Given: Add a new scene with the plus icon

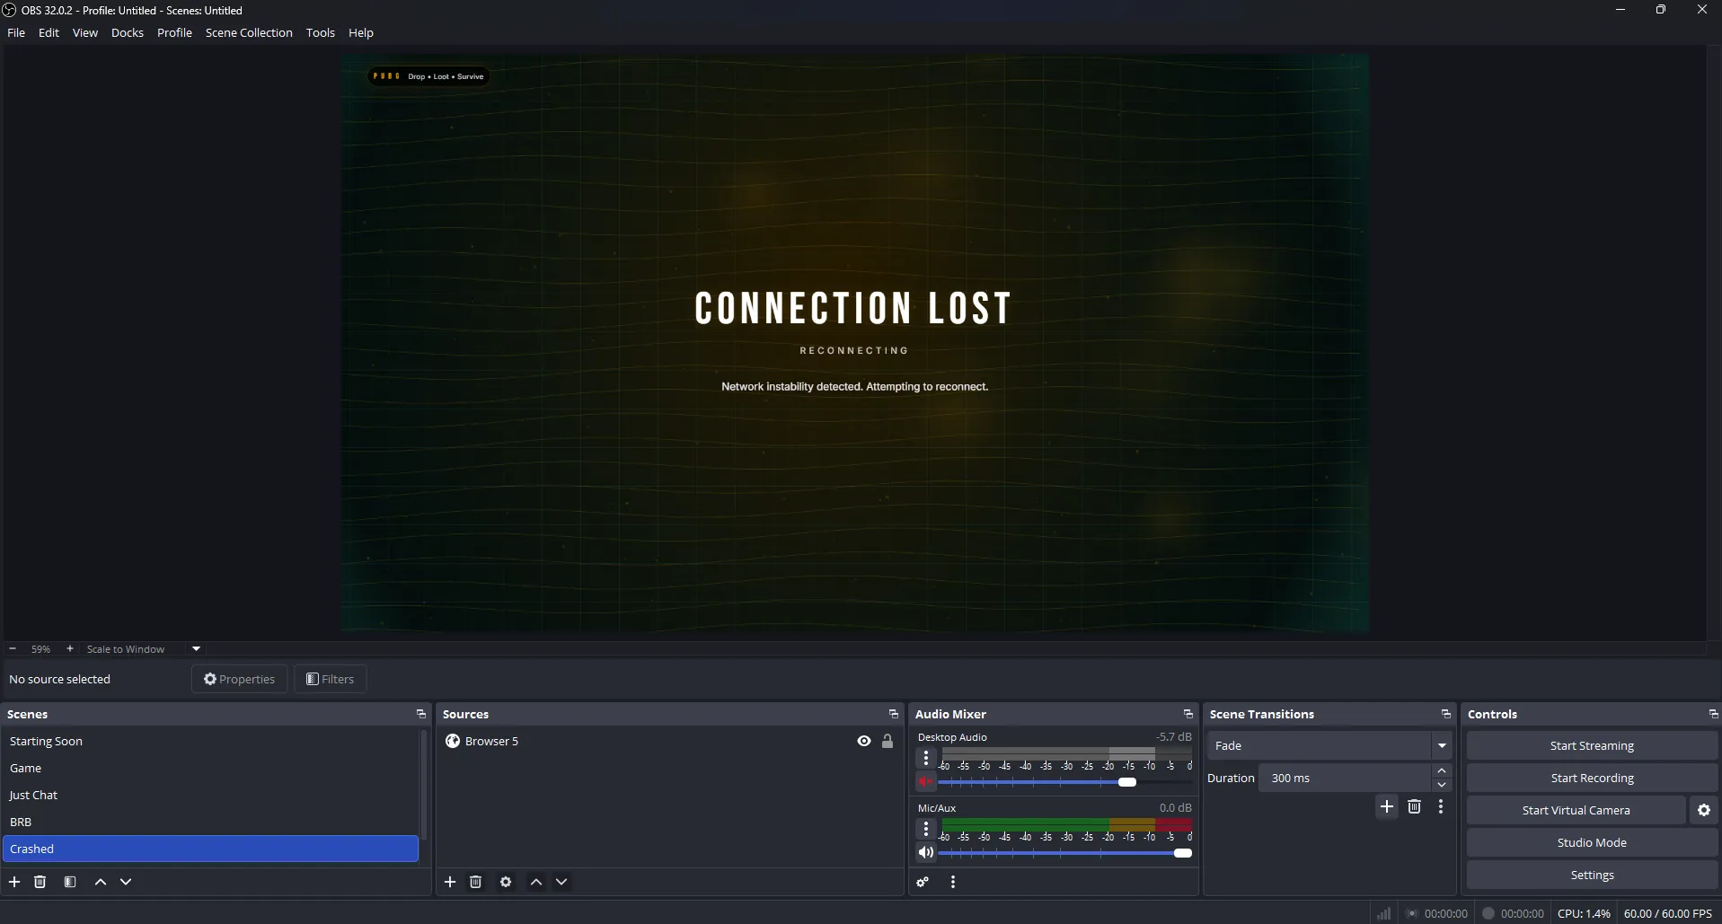Looking at the screenshot, I should coord(14,882).
